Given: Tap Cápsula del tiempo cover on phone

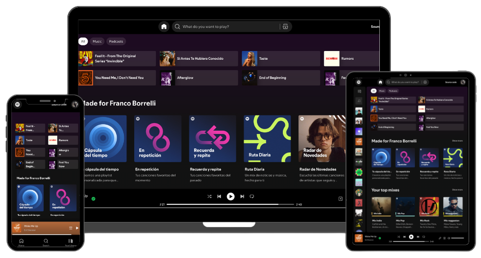Looking at the screenshot, I should coord(30,198).
